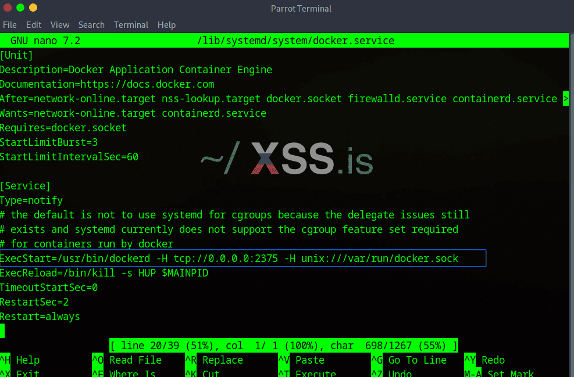
Task: Click the M-A Set Mark shortcut
Action: 499,372
